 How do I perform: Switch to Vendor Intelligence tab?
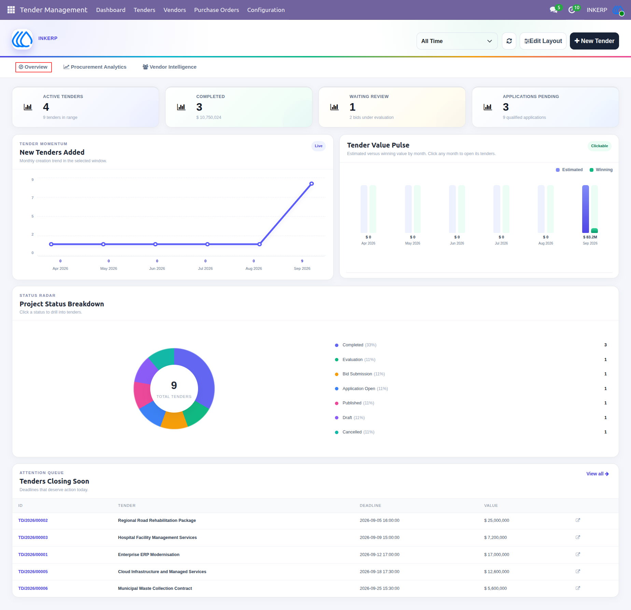[x=169, y=67]
